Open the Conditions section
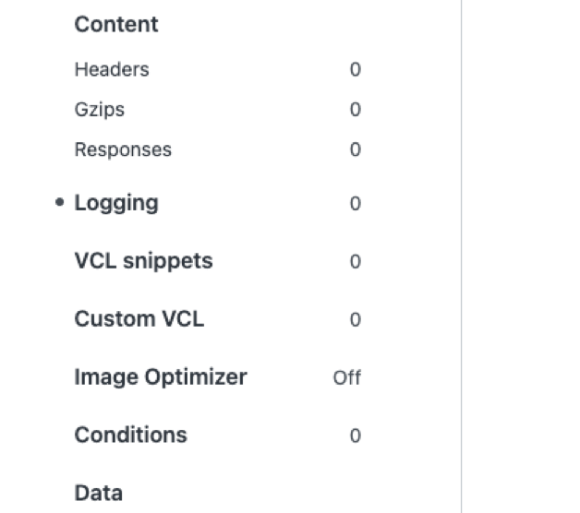This screenshot has width=580, height=513. tap(130, 435)
